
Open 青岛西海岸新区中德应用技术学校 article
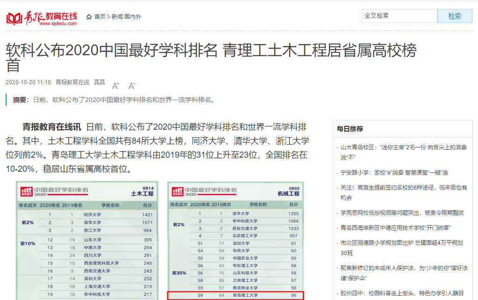(x=396, y=228)
